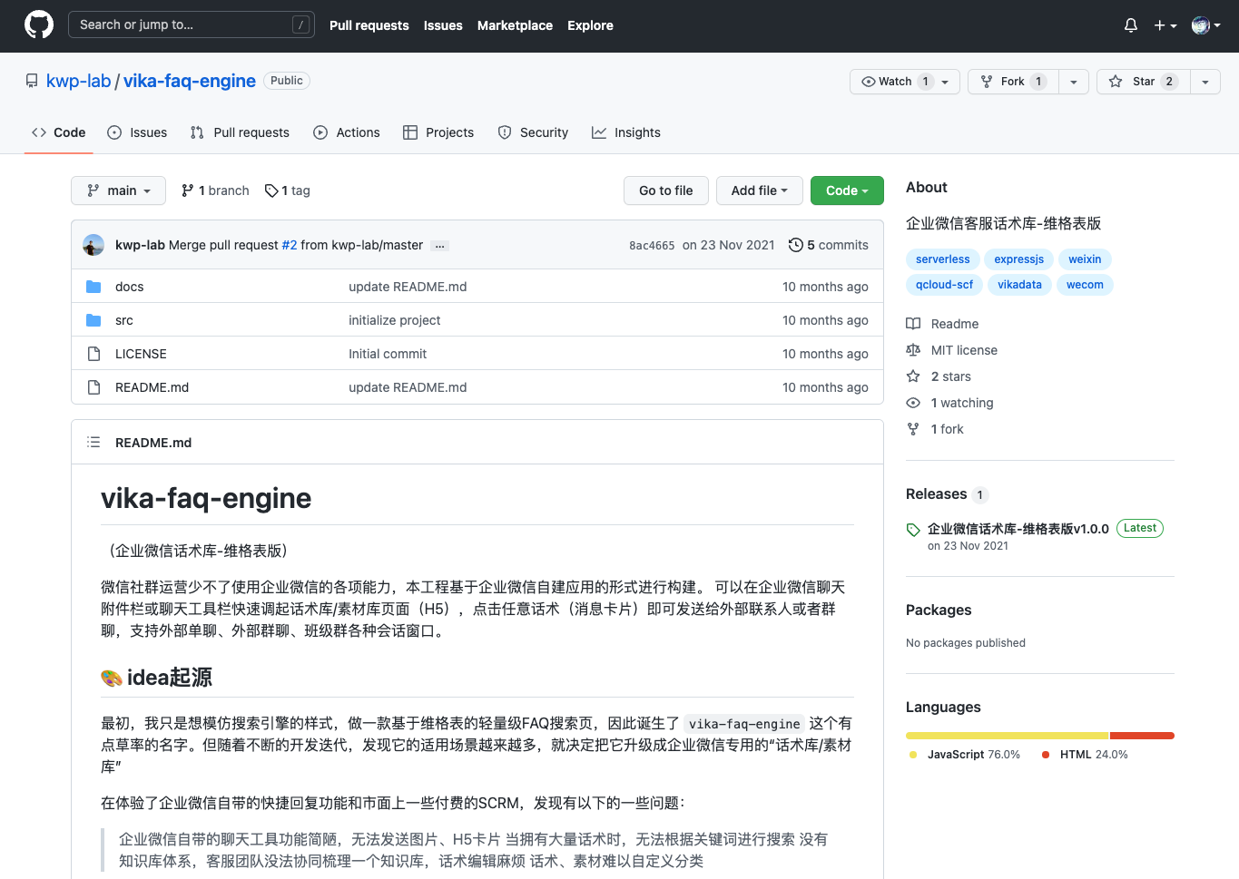Expand the commit message ellipsis
This screenshot has width=1239, height=879.
pos(440,246)
